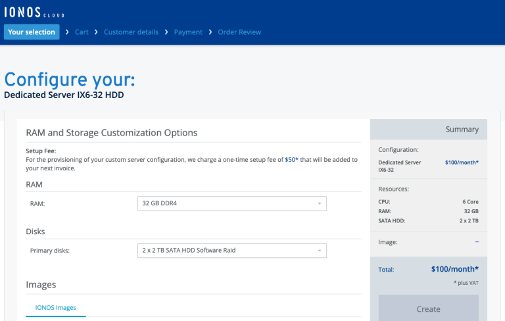Viewport: 505px width, 321px height.
Task: Click the arrow on the Primary disks selector
Action: point(320,251)
